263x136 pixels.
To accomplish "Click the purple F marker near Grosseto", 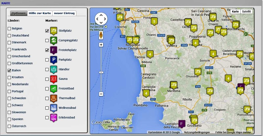I will [181, 124].
